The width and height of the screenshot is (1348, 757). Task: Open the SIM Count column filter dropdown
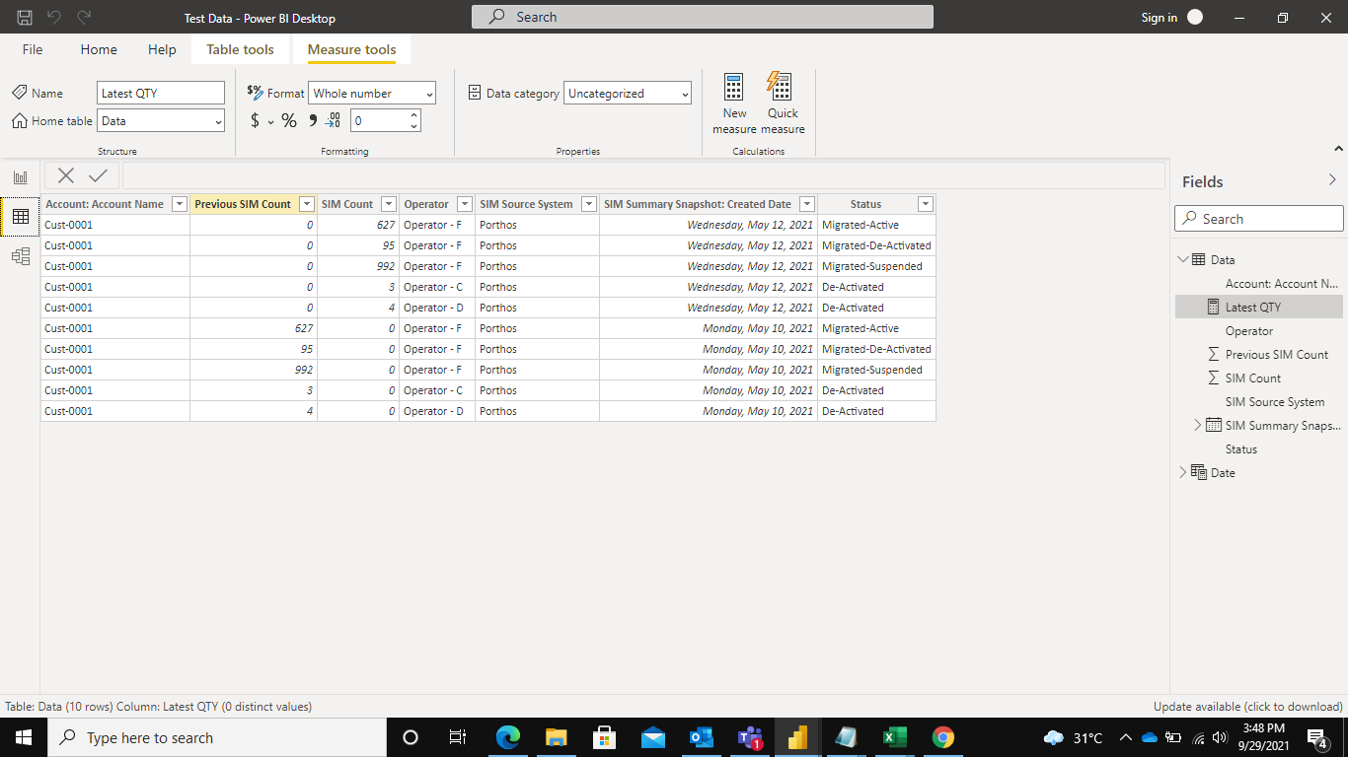[x=389, y=204]
